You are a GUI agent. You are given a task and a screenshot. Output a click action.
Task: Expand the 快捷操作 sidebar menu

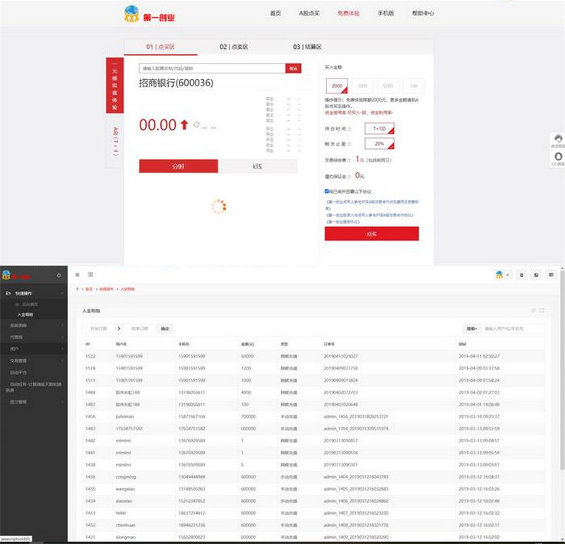tap(34, 293)
